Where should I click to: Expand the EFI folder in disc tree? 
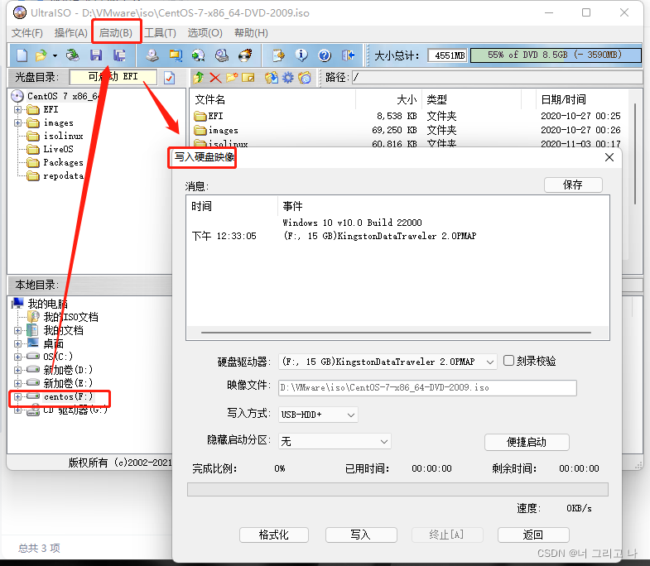tap(18, 109)
